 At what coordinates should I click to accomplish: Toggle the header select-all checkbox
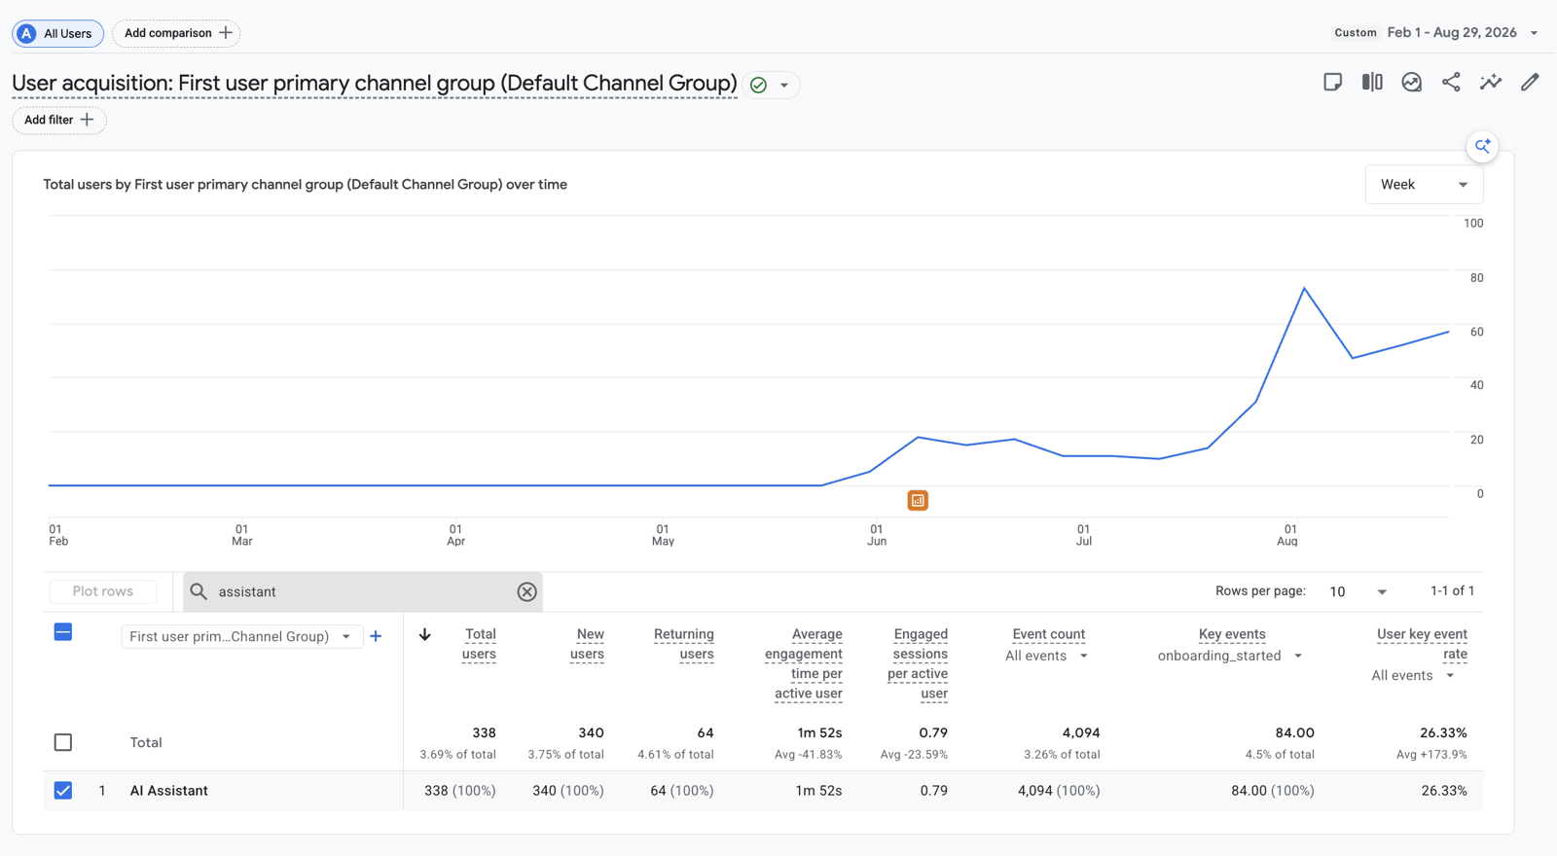pyautogui.click(x=63, y=632)
